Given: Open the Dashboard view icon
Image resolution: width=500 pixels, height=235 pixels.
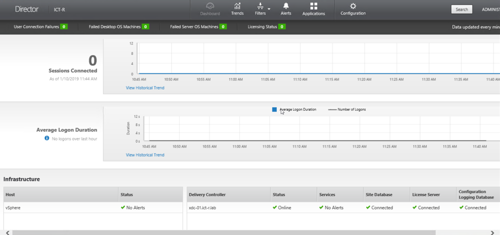Looking at the screenshot, I should (x=210, y=6).
